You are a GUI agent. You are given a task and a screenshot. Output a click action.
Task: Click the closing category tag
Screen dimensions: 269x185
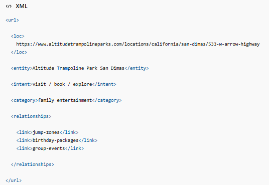107,100
